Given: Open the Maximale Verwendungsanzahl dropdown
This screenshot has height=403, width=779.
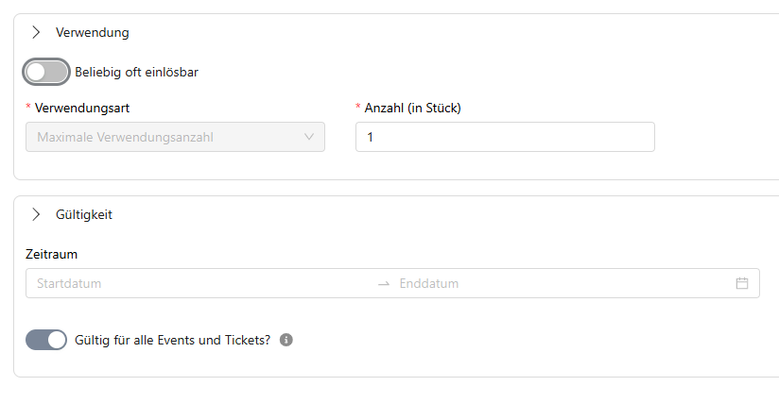Looking at the screenshot, I should pos(176,137).
